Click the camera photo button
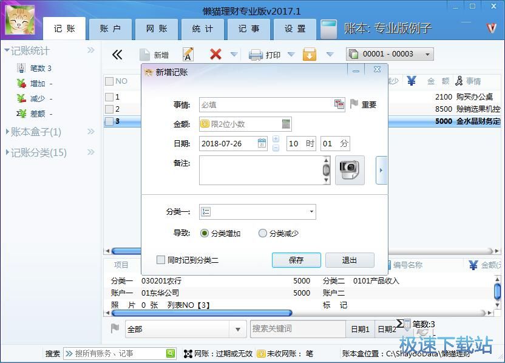 click(x=350, y=170)
